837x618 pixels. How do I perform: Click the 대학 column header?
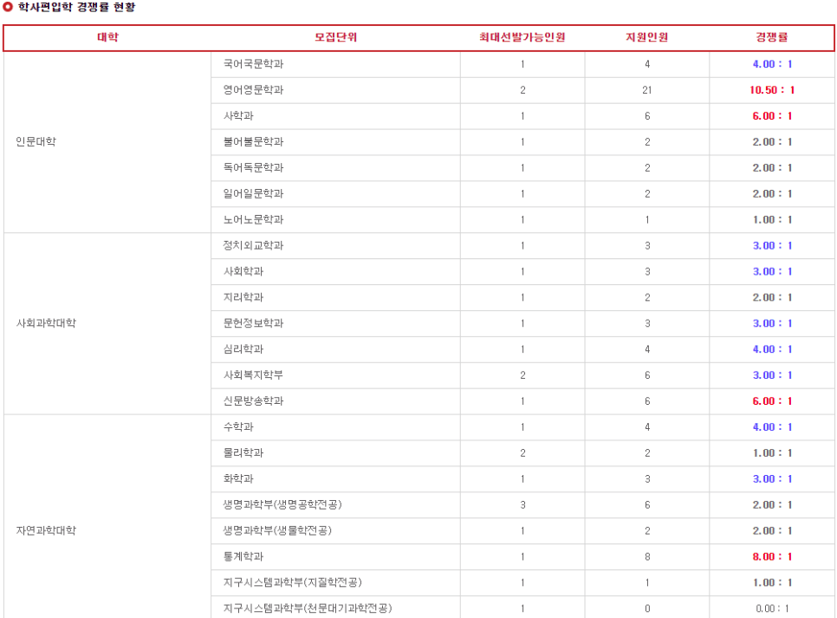click(x=107, y=37)
